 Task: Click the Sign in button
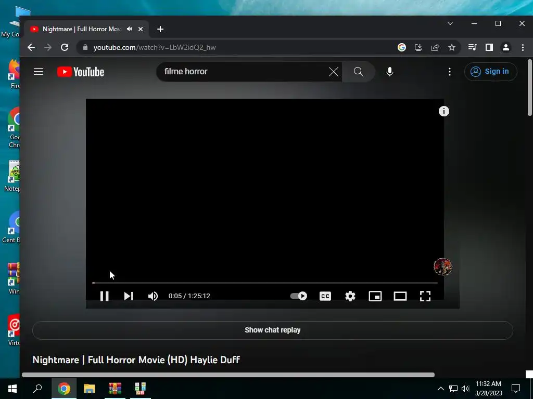point(490,72)
